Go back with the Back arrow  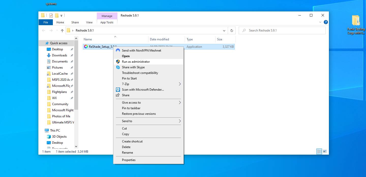click(43, 30)
